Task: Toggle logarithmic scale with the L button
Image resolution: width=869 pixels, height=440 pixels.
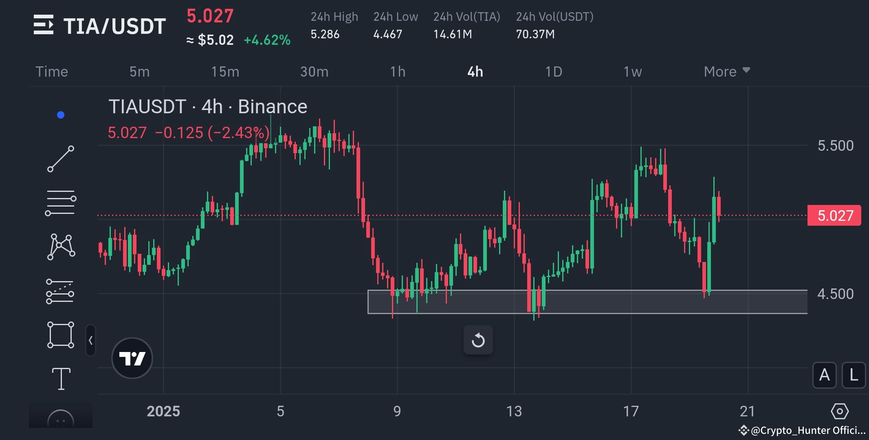Action: click(854, 376)
